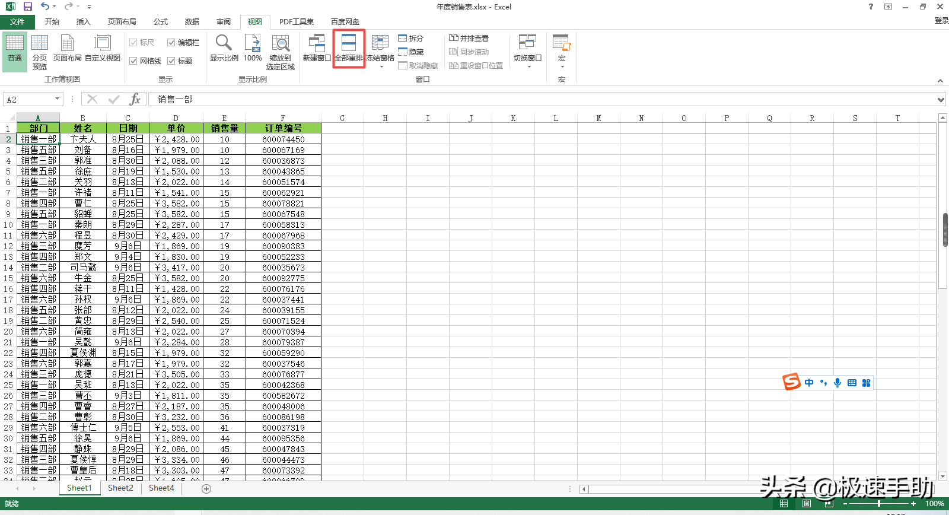The image size is (949, 515).
Task: Select column header F
Action: pos(283,118)
